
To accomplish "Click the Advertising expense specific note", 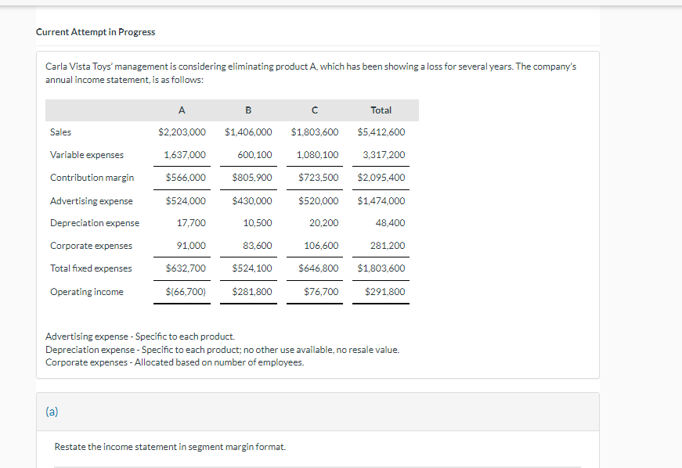I will click(x=140, y=337).
